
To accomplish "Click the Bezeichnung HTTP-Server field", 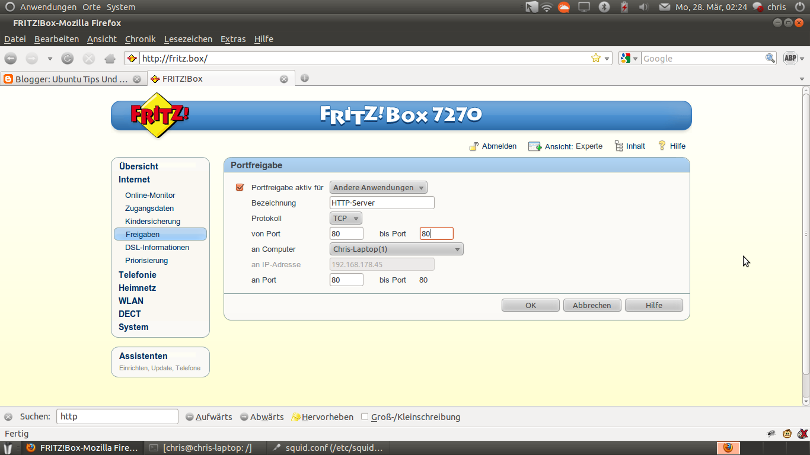I will point(382,203).
